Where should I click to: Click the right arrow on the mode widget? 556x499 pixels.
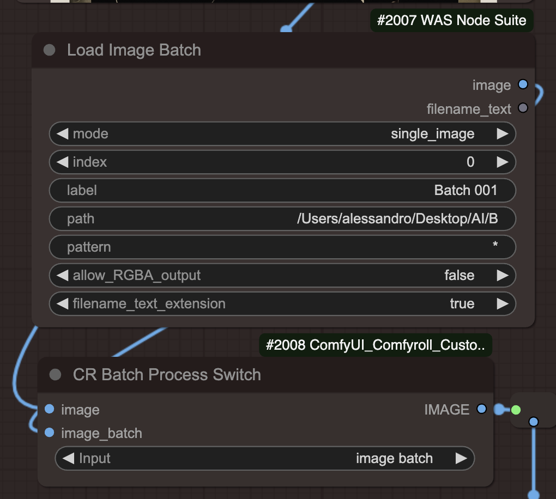coord(503,133)
